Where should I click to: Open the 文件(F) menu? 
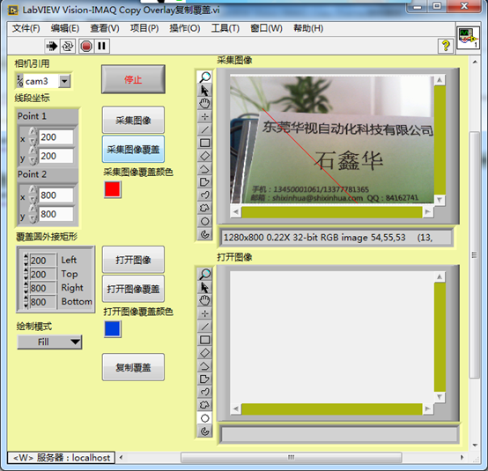pyautogui.click(x=26, y=28)
